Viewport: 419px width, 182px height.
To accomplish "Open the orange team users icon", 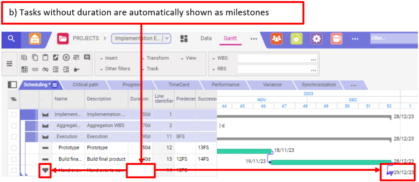I will click(x=277, y=38).
